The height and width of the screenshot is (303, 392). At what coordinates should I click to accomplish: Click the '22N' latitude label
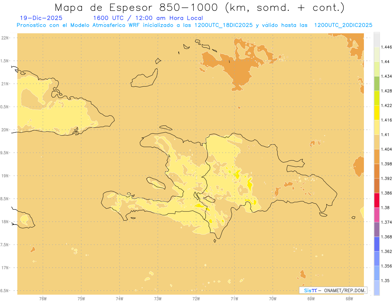[x=5, y=38]
